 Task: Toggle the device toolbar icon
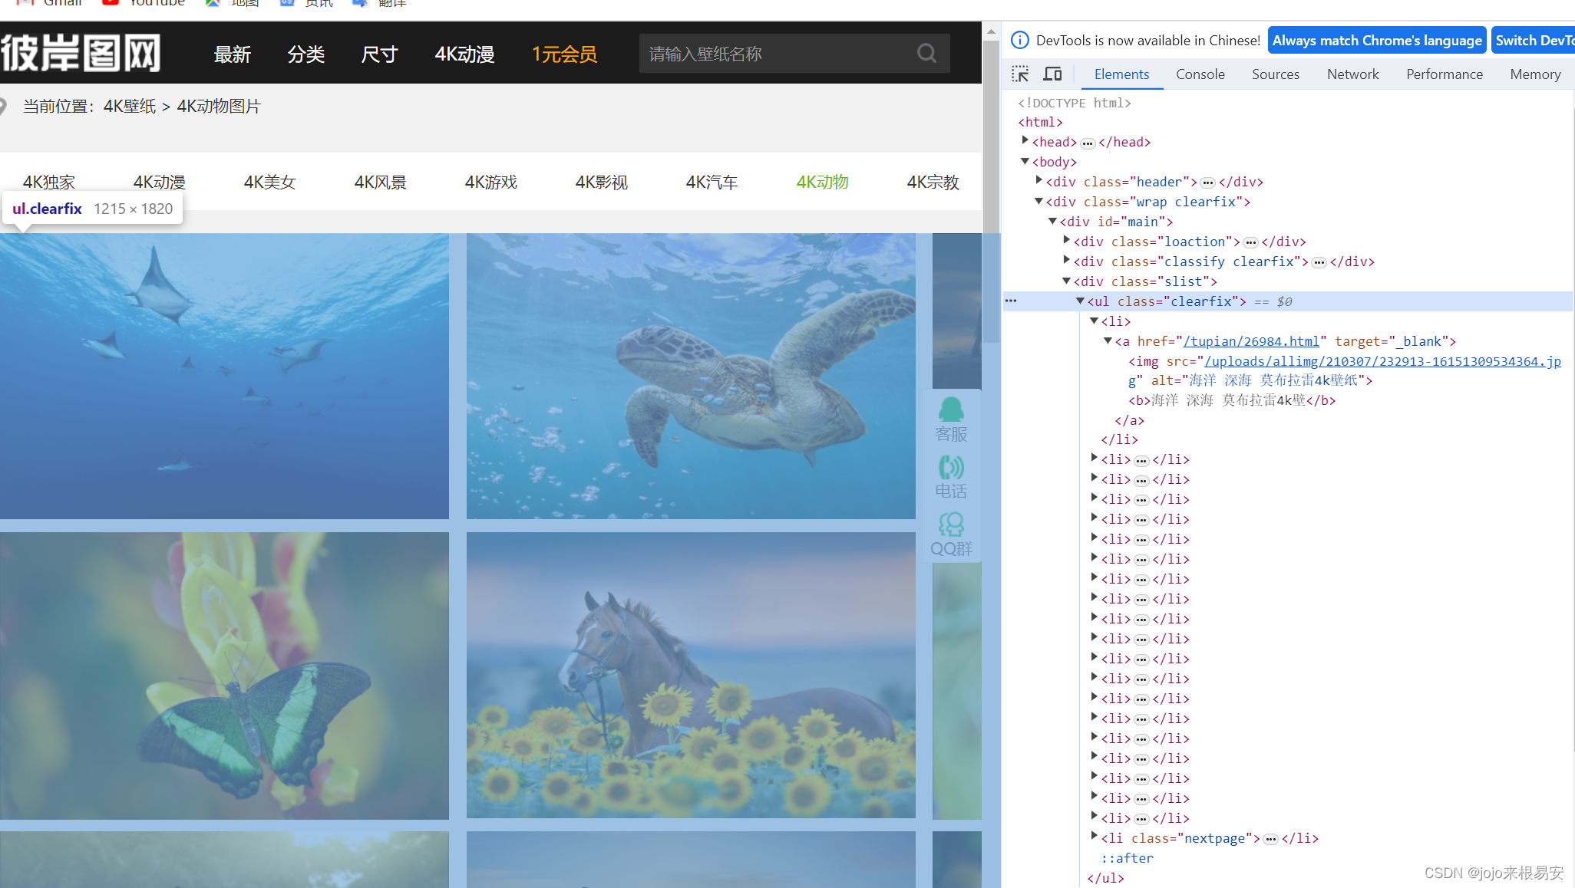click(x=1052, y=74)
